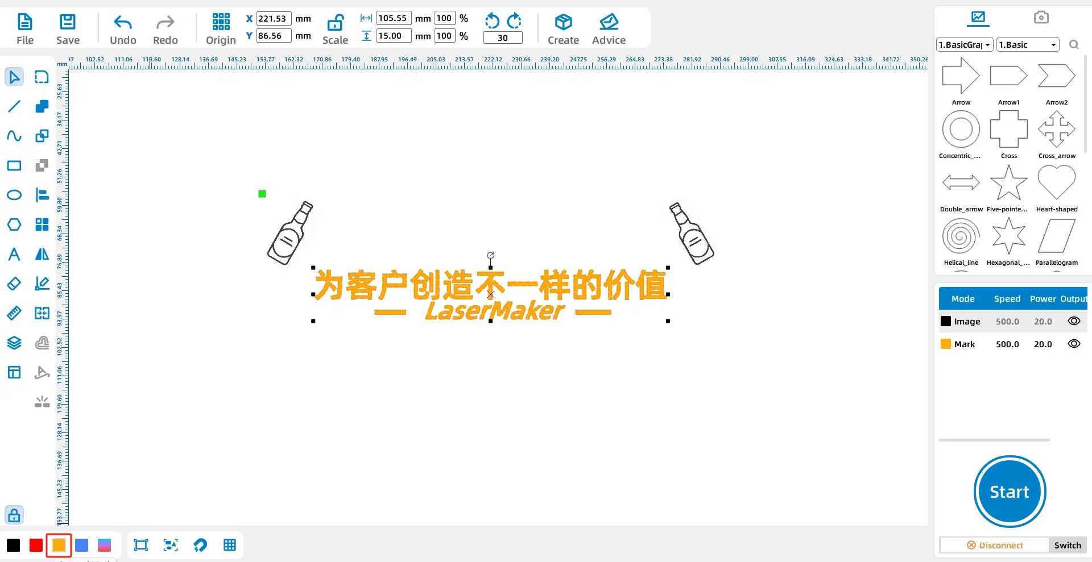Select the Ellipse tool
The height and width of the screenshot is (562, 1092).
pyautogui.click(x=14, y=195)
